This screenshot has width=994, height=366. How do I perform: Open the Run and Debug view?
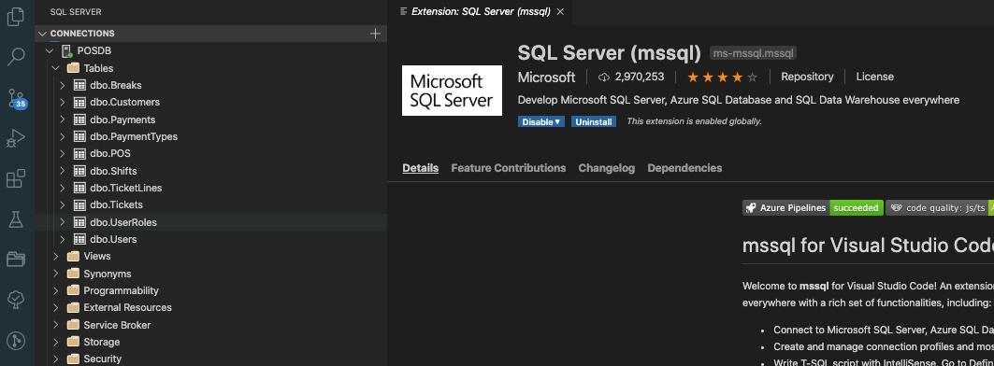click(15, 138)
